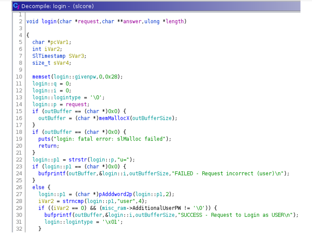The image size is (312, 233).
Task: Click line number 10 in the gutter
Action: 19,77
